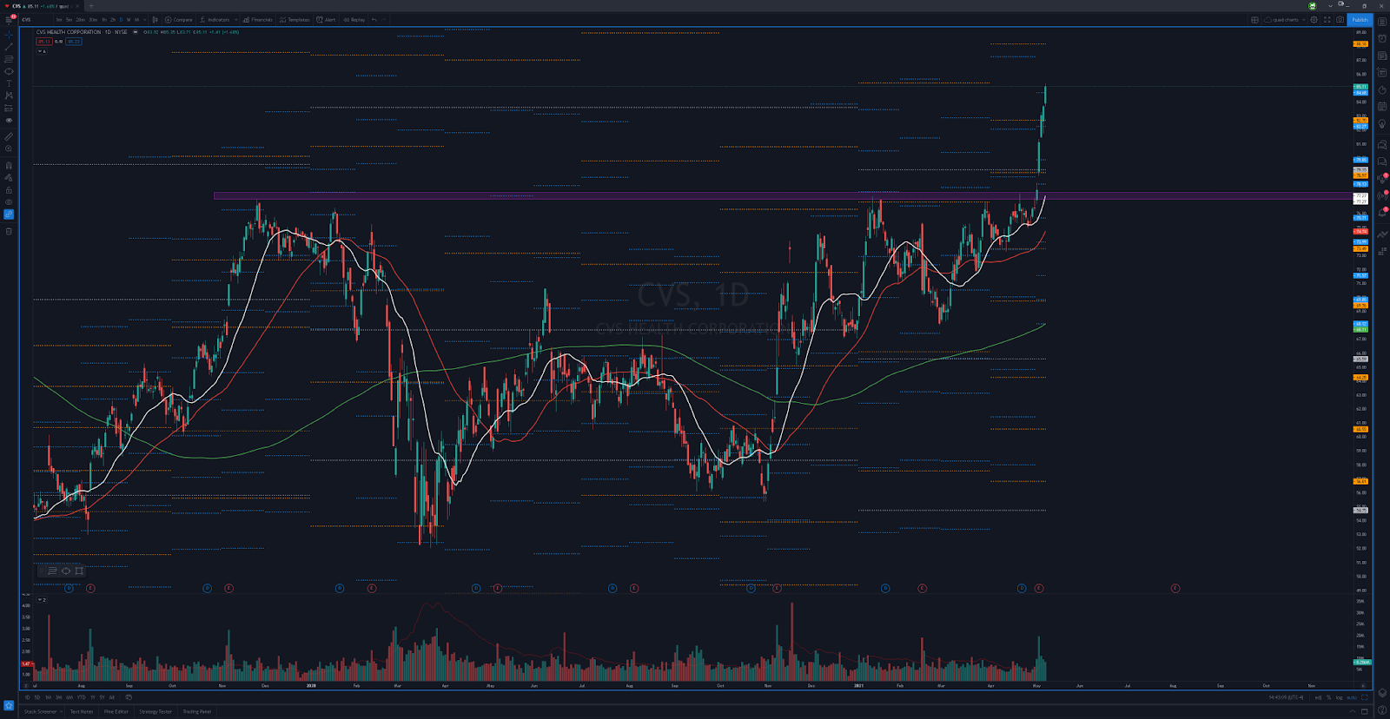Open the economic calendar panel
This screenshot has height=719, width=1390.
pyautogui.click(x=1382, y=107)
